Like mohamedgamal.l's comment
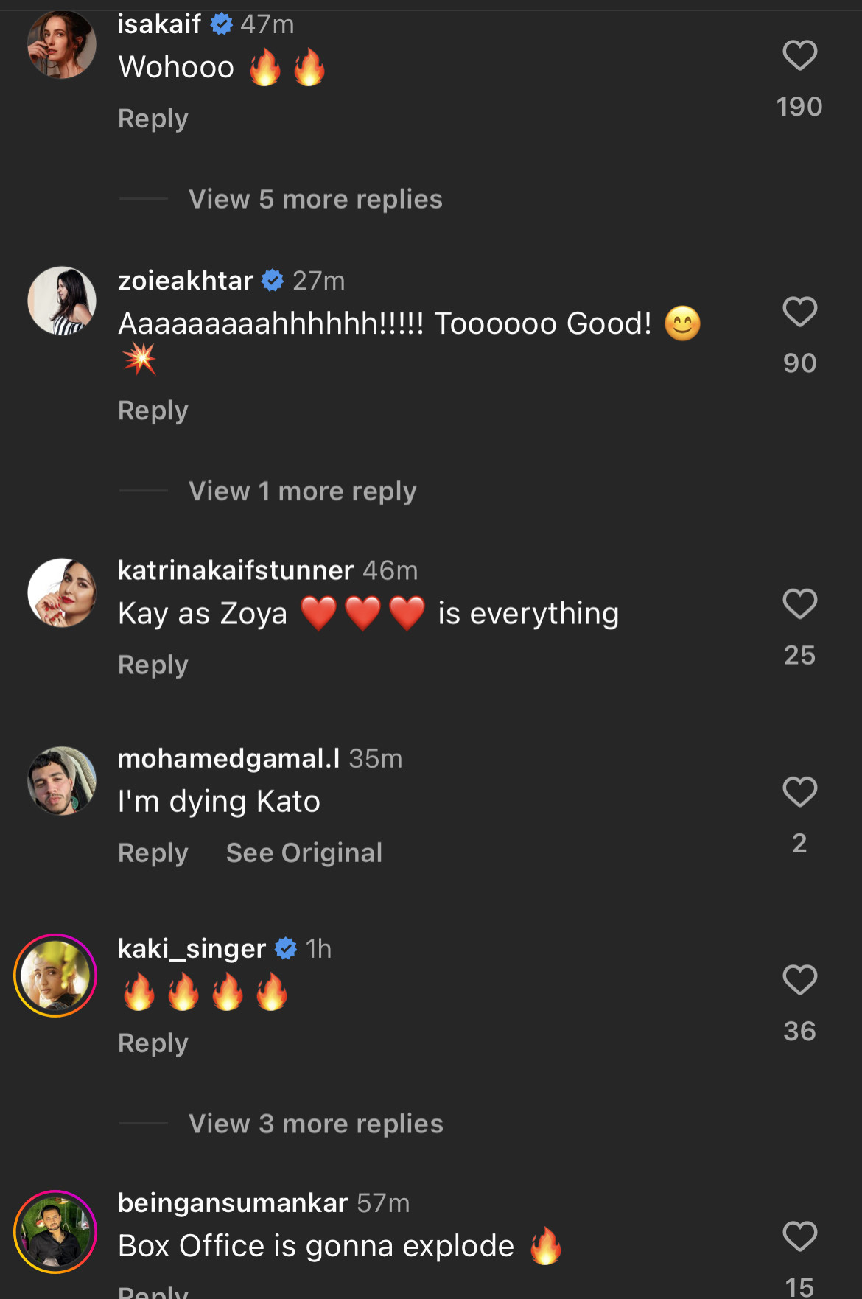 click(799, 792)
